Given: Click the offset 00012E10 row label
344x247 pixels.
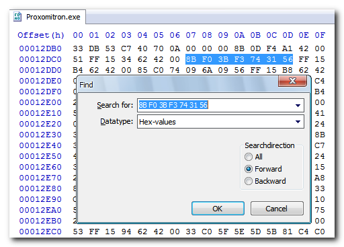Looking at the screenshot, I should point(40,113).
